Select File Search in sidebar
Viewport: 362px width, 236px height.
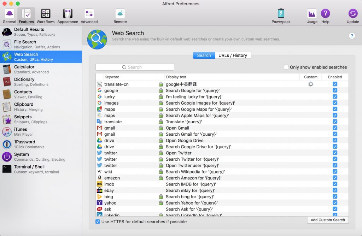pos(41,44)
